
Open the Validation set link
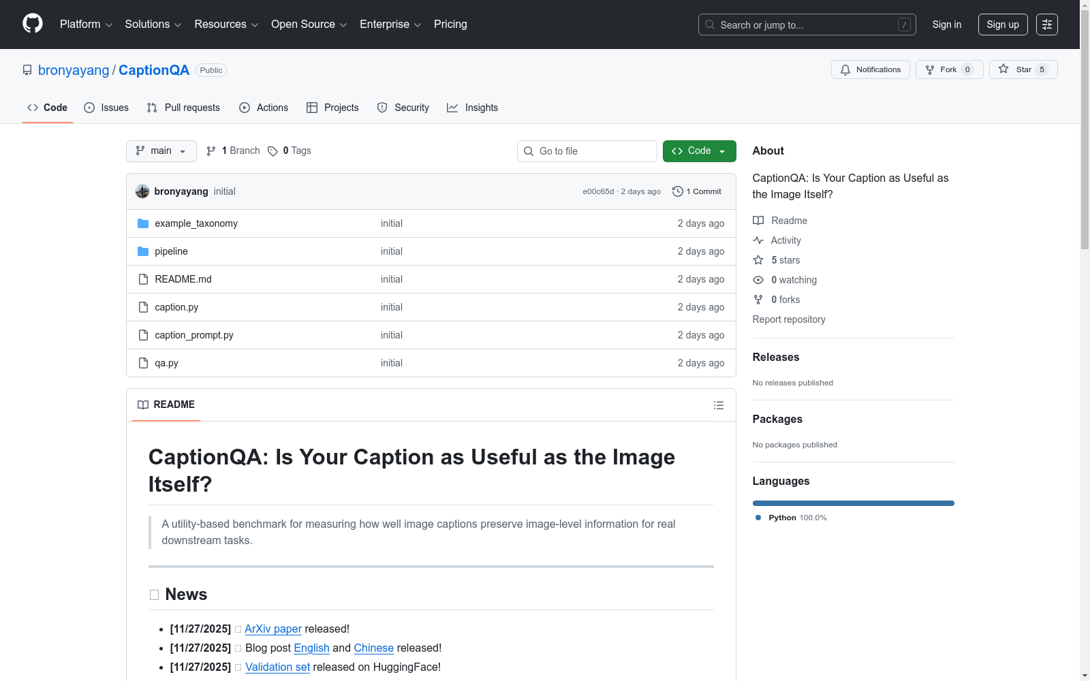coord(277,667)
